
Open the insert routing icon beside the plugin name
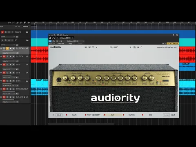(x=54, y=38)
